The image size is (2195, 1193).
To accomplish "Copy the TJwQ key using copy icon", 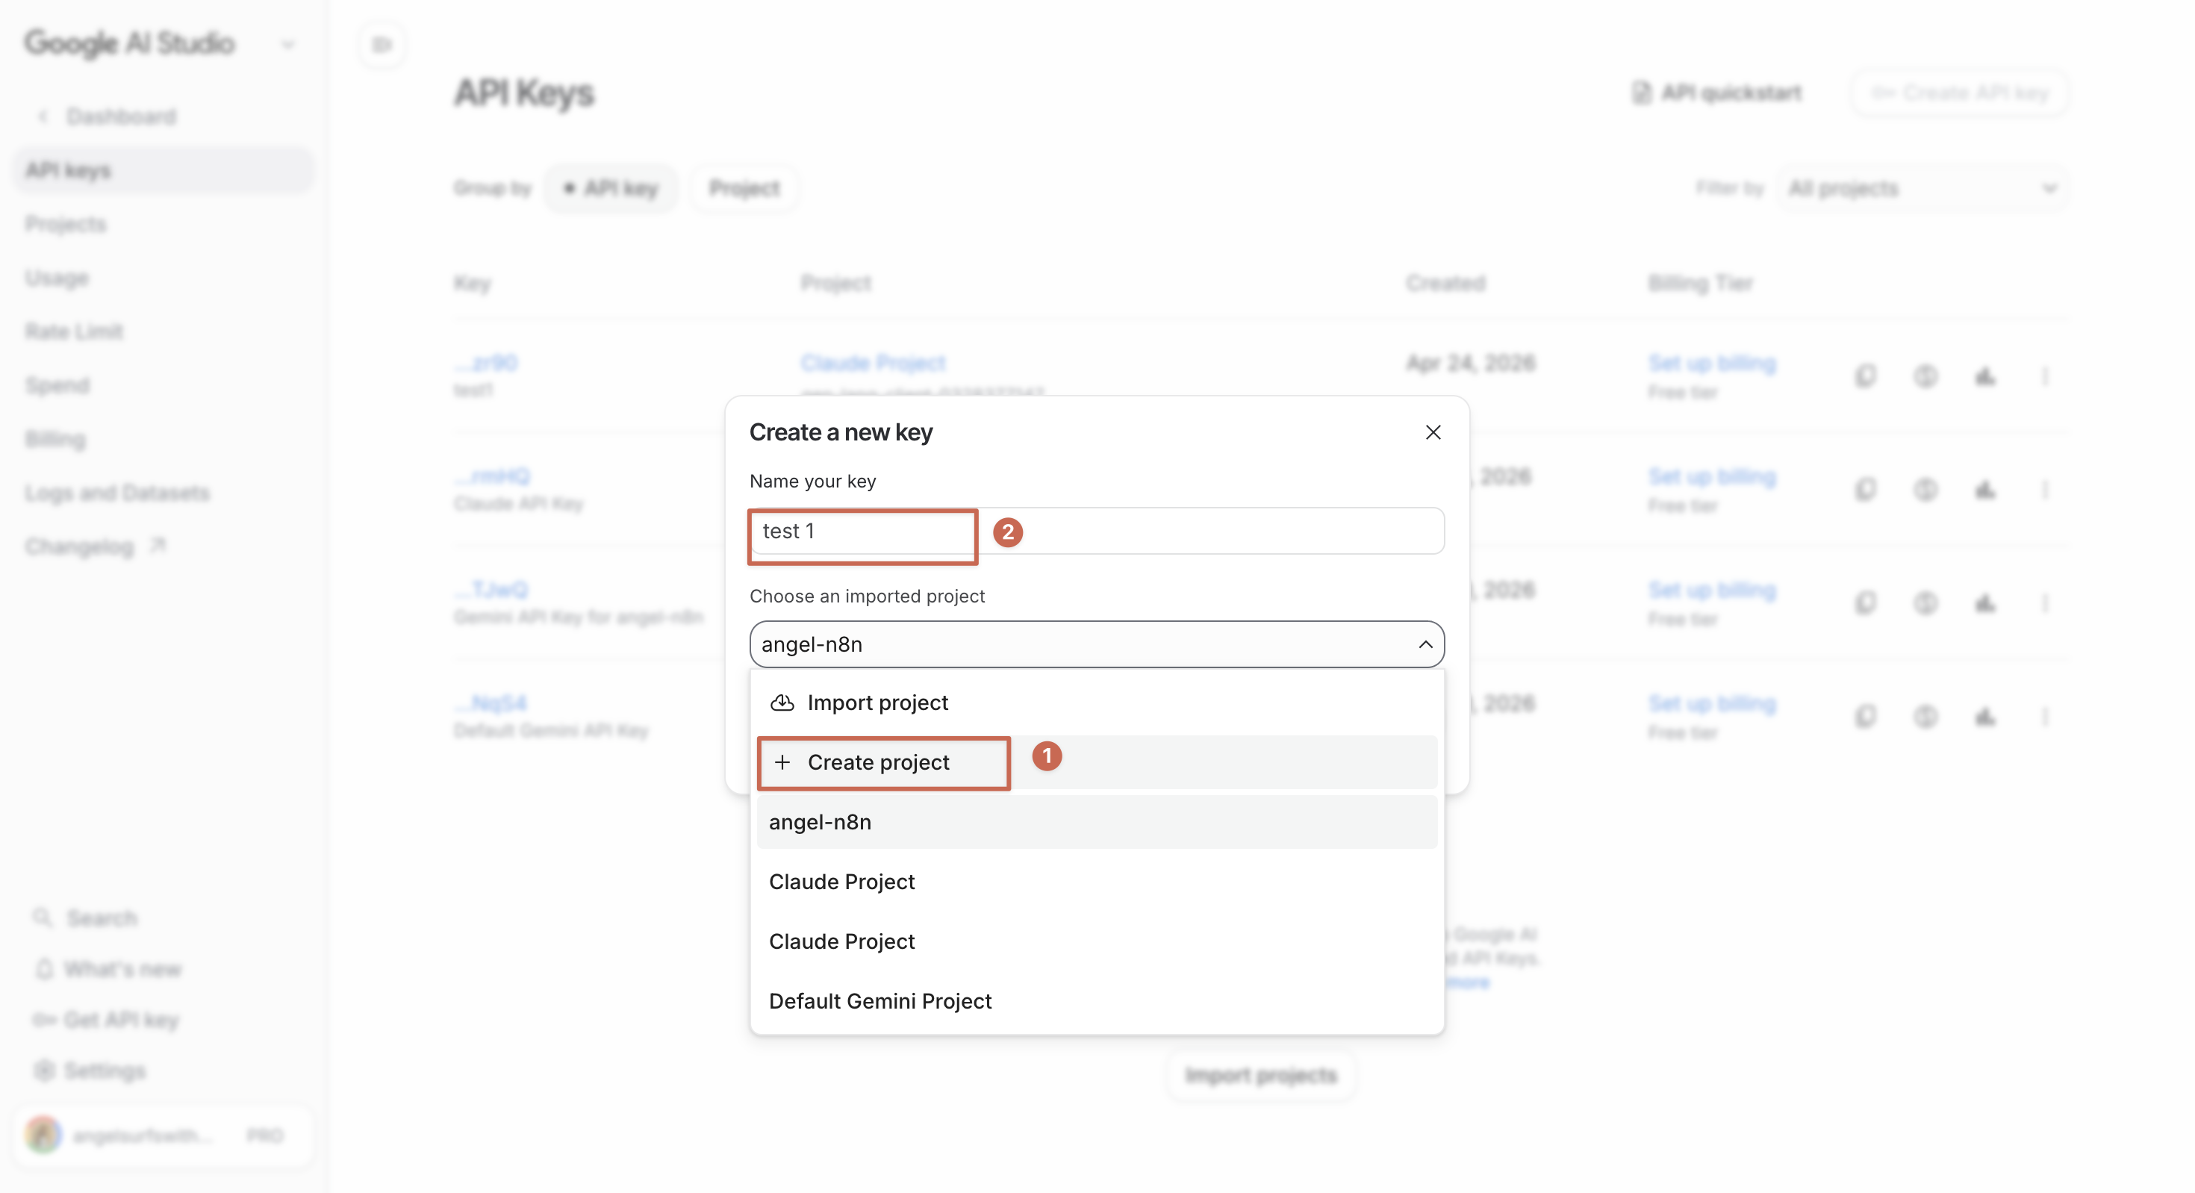I will [x=1865, y=602].
